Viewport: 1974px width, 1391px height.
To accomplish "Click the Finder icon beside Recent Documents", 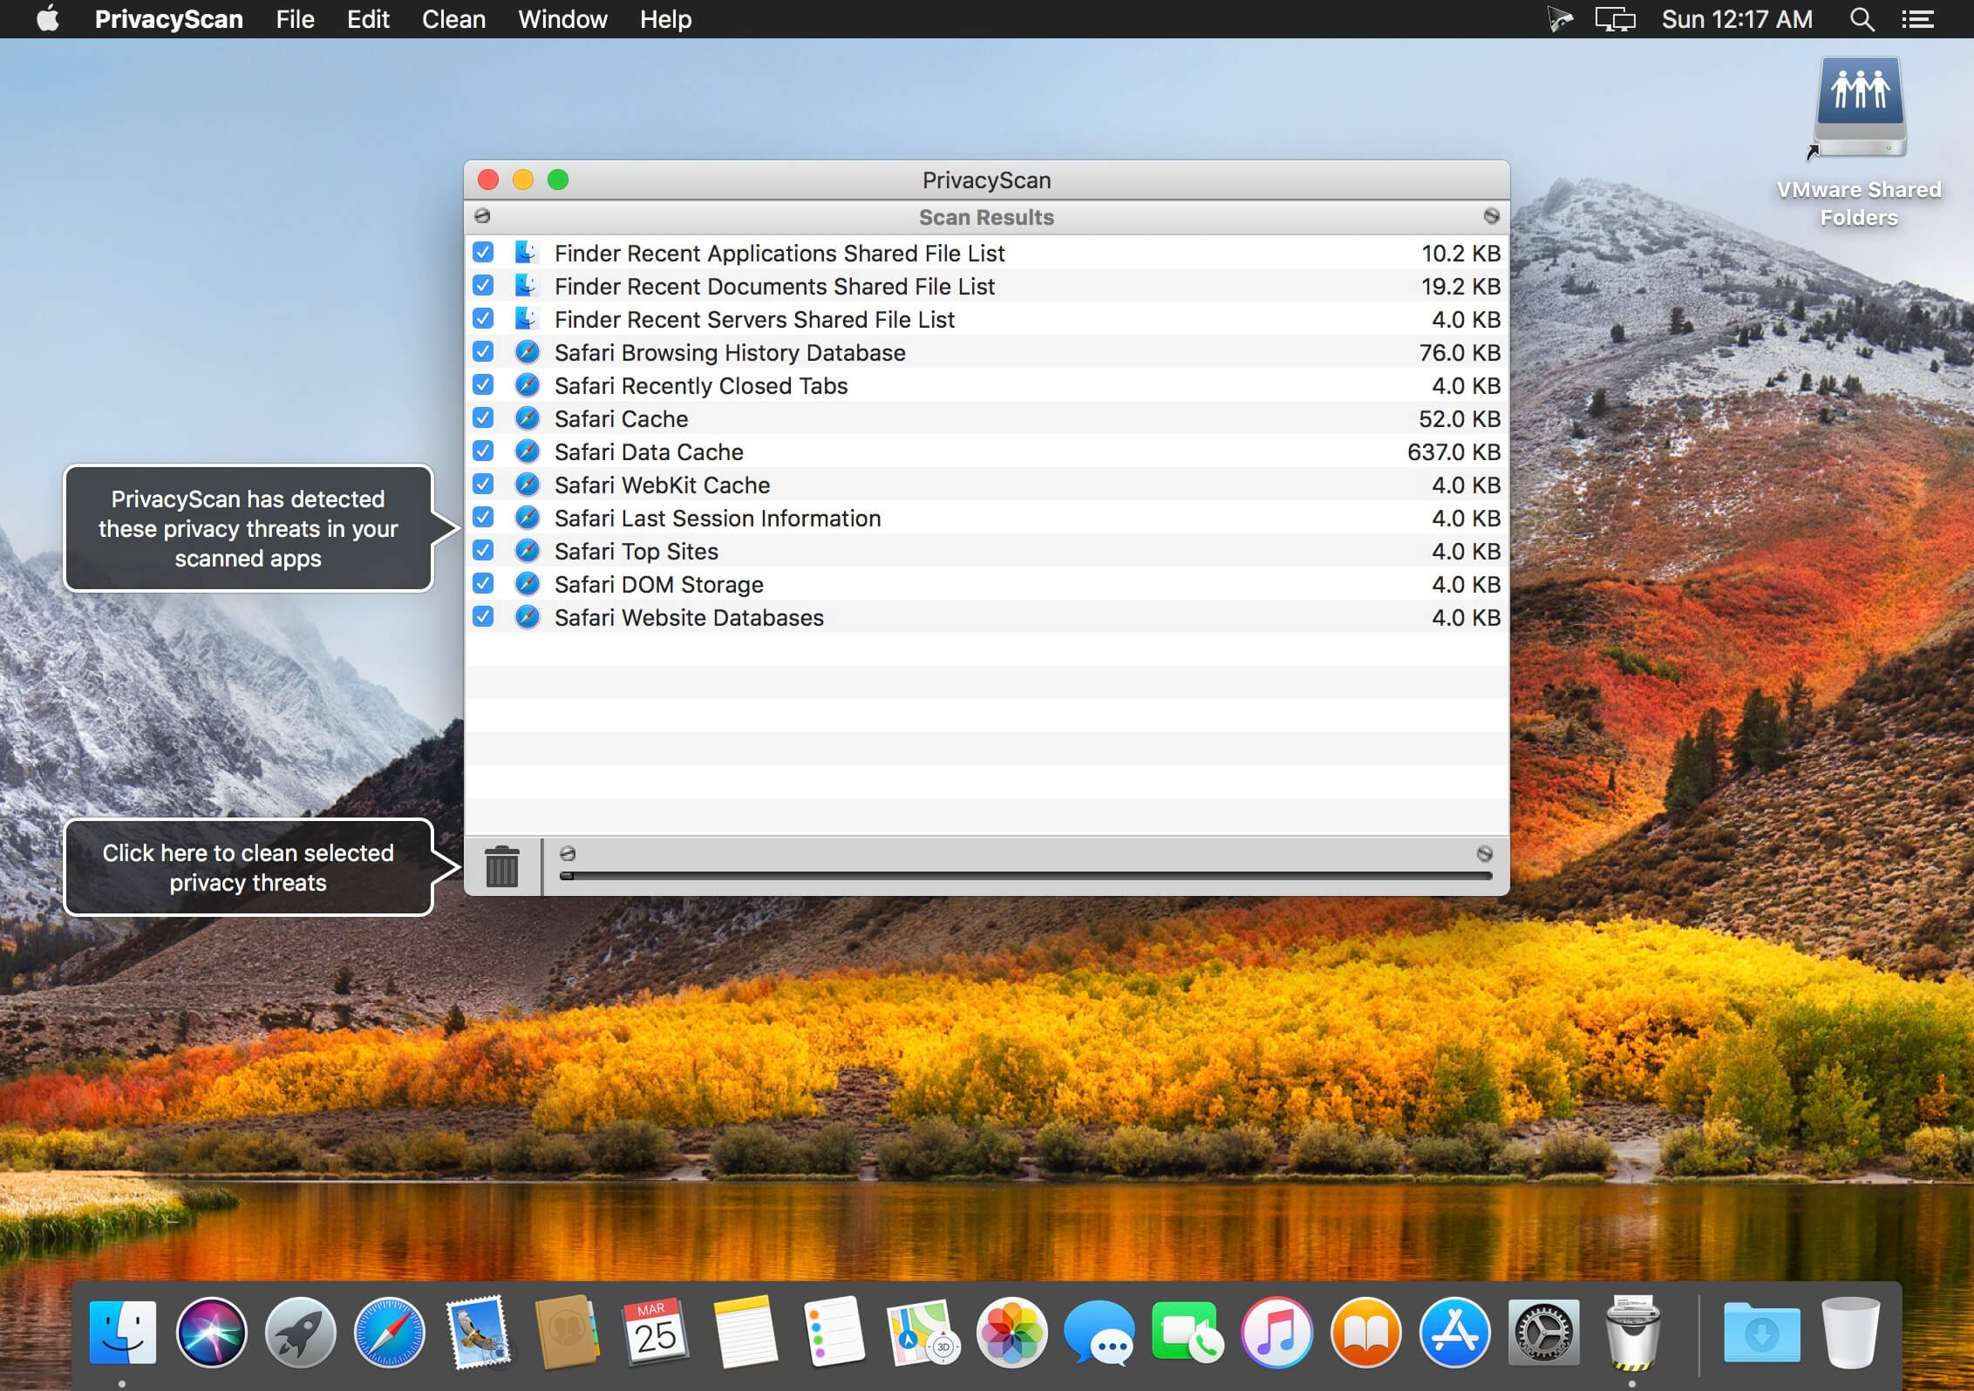I will click(526, 286).
